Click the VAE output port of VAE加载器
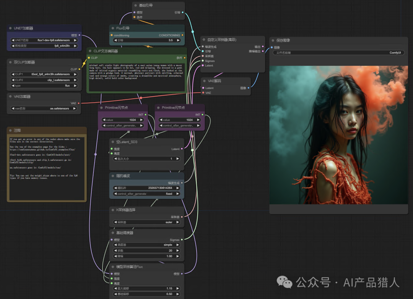The width and height of the screenshot is (413, 299). click(79, 103)
